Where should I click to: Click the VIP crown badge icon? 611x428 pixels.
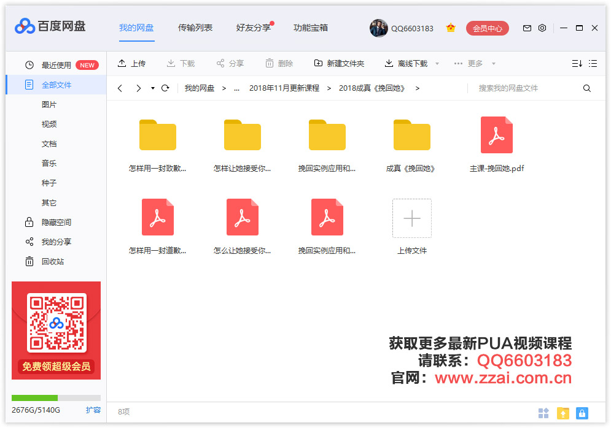(451, 28)
